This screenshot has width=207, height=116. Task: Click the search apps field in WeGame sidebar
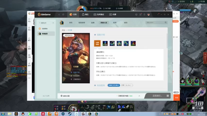[44, 23]
